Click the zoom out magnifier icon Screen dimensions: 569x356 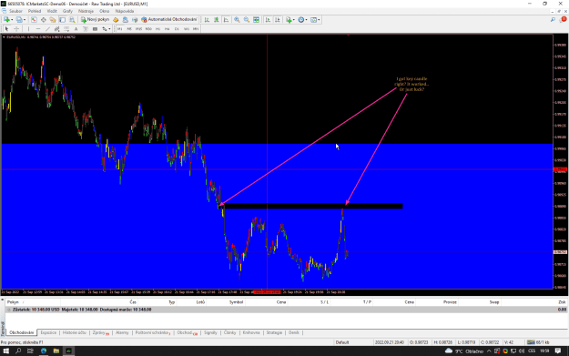click(247, 20)
